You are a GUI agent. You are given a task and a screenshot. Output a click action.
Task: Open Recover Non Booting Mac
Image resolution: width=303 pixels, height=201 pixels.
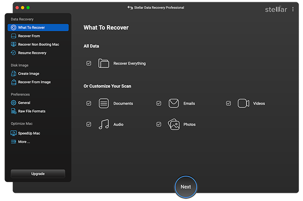38,44
